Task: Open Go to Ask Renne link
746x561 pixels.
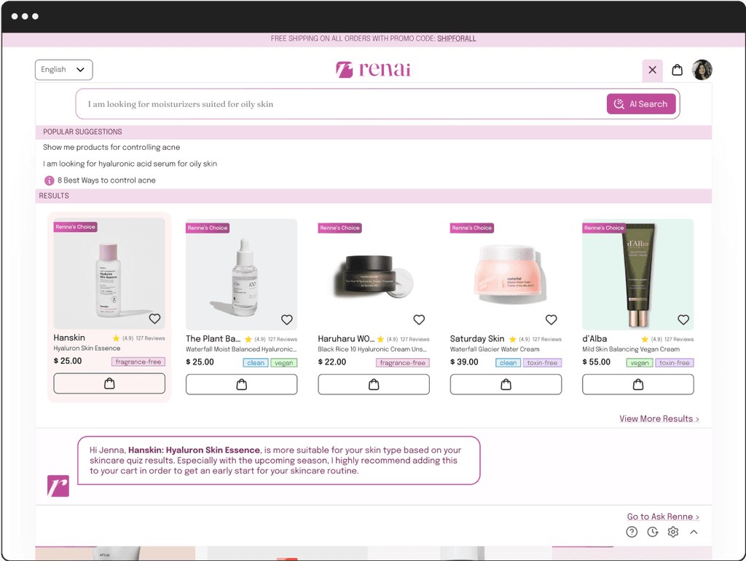Action: 663,517
